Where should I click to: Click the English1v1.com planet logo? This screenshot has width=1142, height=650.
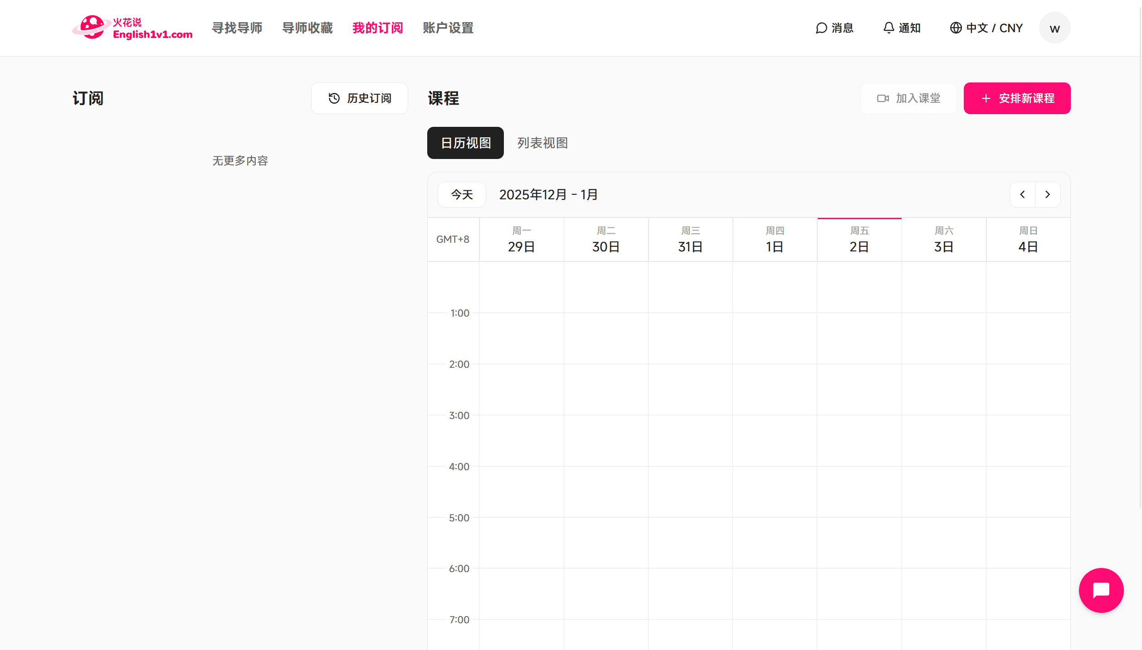[92, 28]
